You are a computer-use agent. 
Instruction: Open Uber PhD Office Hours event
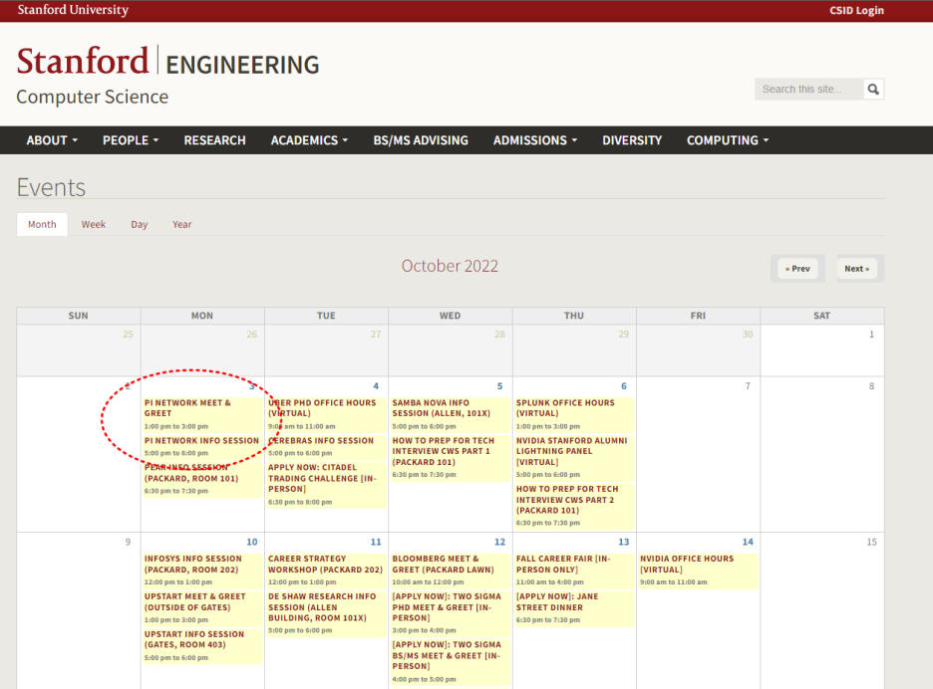pyautogui.click(x=322, y=408)
